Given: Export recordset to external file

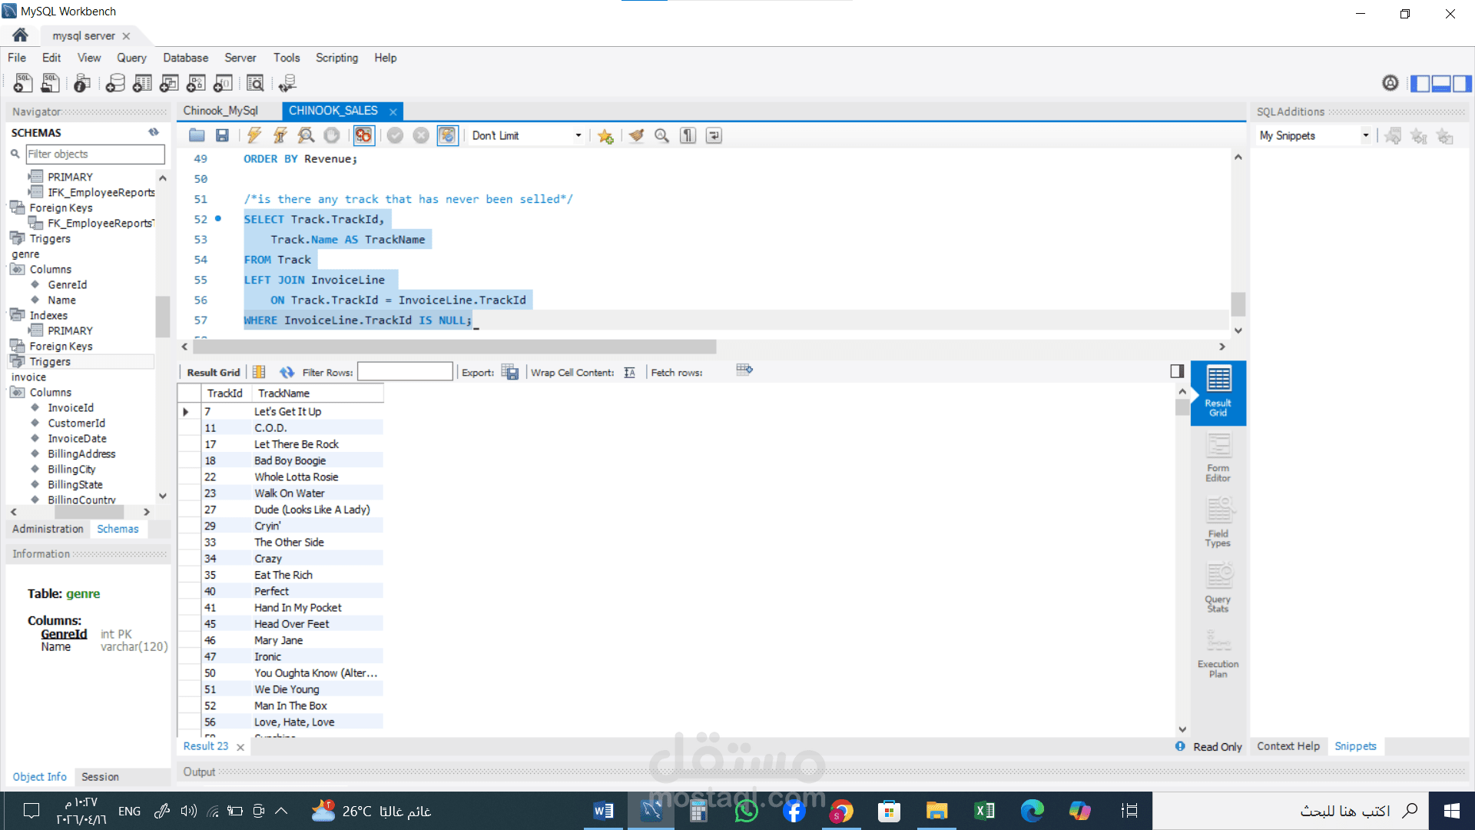Looking at the screenshot, I should pos(510,372).
